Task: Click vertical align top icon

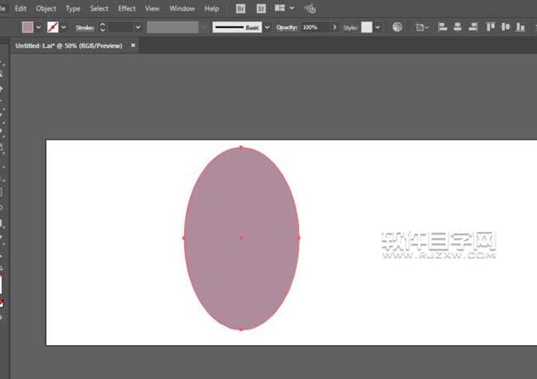Action: (x=491, y=27)
